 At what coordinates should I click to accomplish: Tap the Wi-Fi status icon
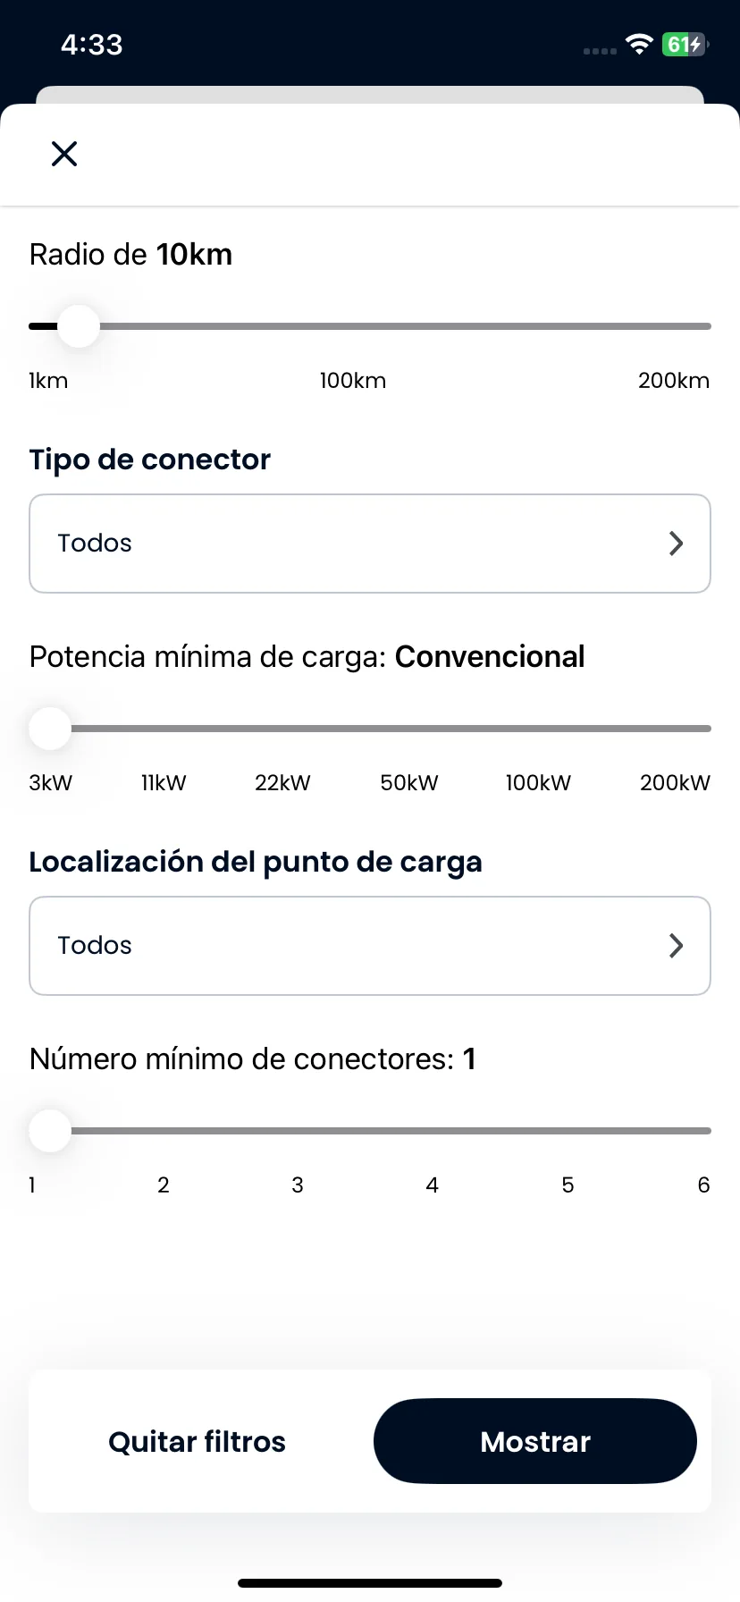(639, 44)
